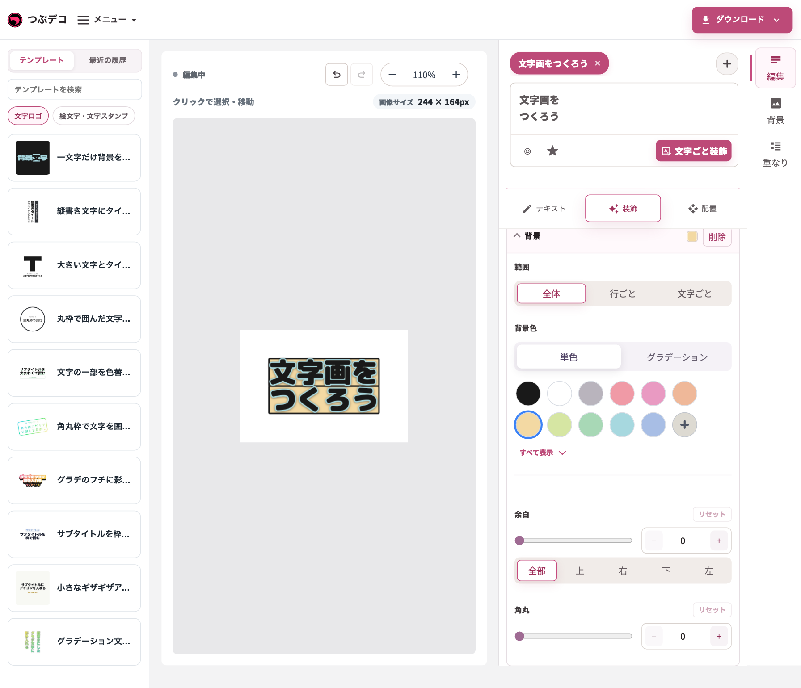Viewport: 801px width, 688px height.
Task: Click the redo arrow icon
Action: [362, 75]
